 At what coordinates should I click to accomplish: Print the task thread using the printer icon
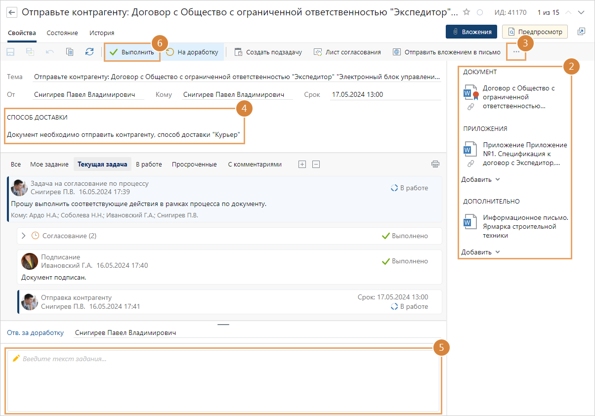click(435, 164)
